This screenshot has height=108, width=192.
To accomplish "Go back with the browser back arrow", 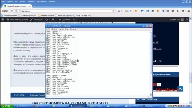I will pos(12,11).
